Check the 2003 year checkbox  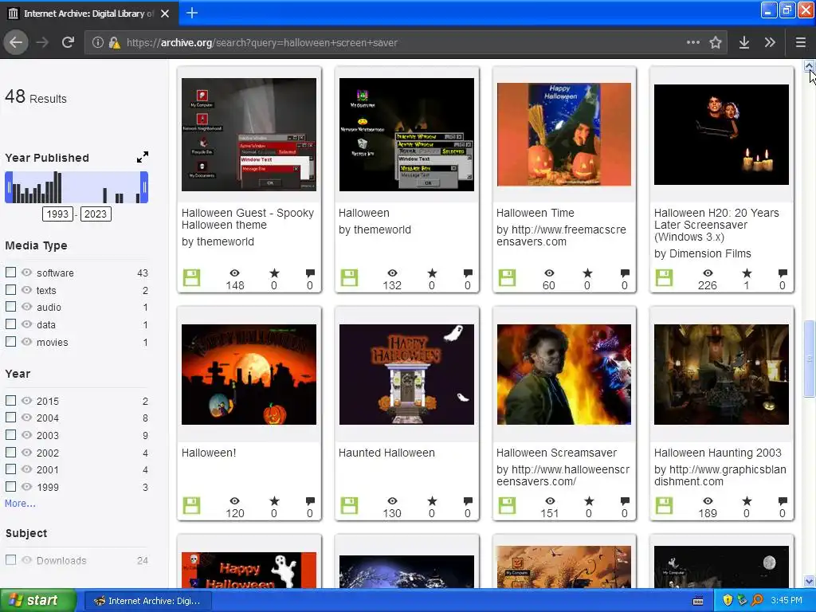10,434
